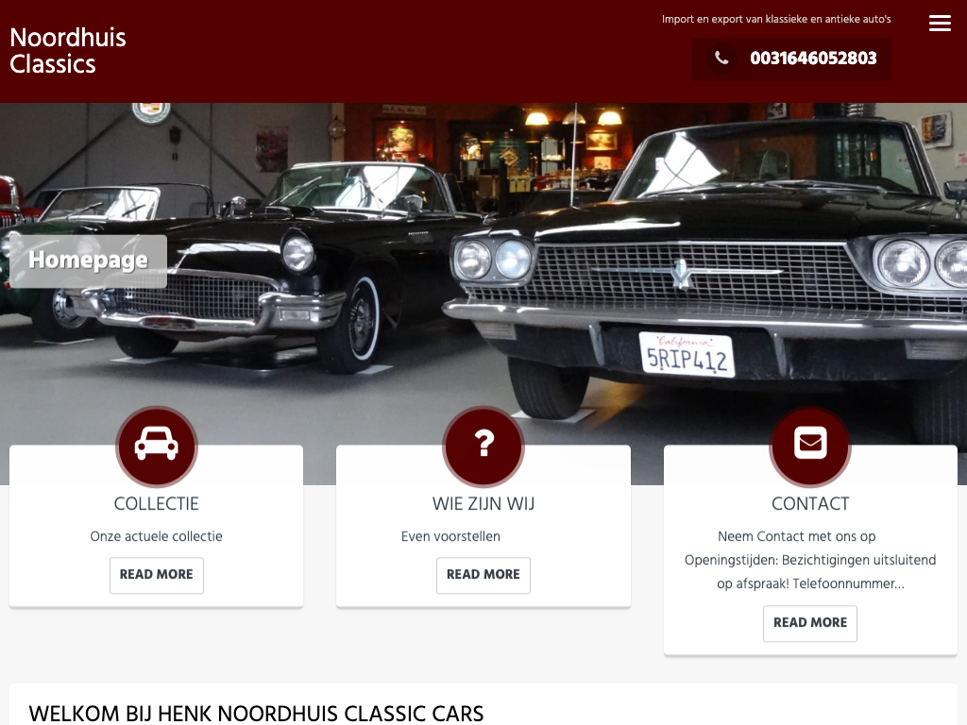Click the Welkom bij Henk Noordhuis heading
Image resolution: width=967 pixels, height=725 pixels.
[x=256, y=714]
